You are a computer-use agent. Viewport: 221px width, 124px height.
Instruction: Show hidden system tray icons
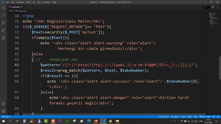(x=171, y=121)
